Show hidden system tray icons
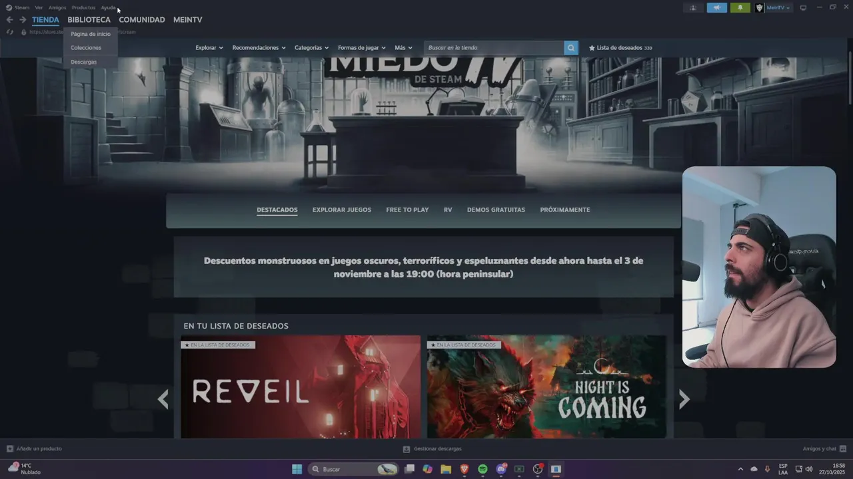Viewport: 853px width, 479px height. tap(740, 469)
